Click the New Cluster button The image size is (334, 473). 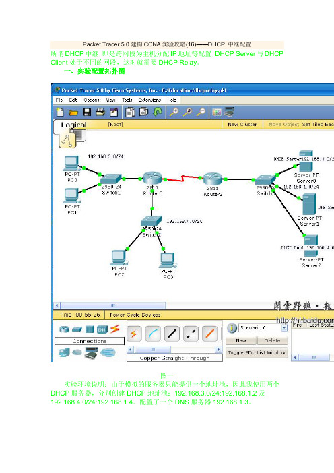point(242,124)
